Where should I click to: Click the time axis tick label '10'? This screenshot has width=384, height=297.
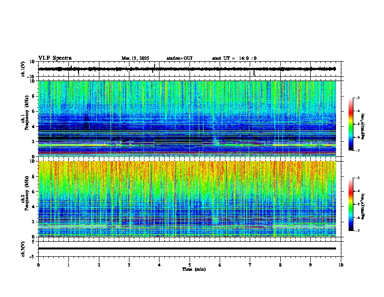click(x=341, y=265)
